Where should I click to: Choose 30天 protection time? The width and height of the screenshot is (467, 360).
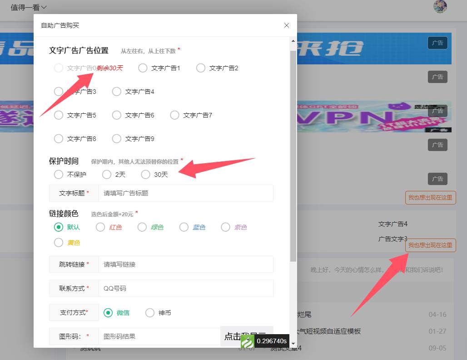click(x=146, y=175)
